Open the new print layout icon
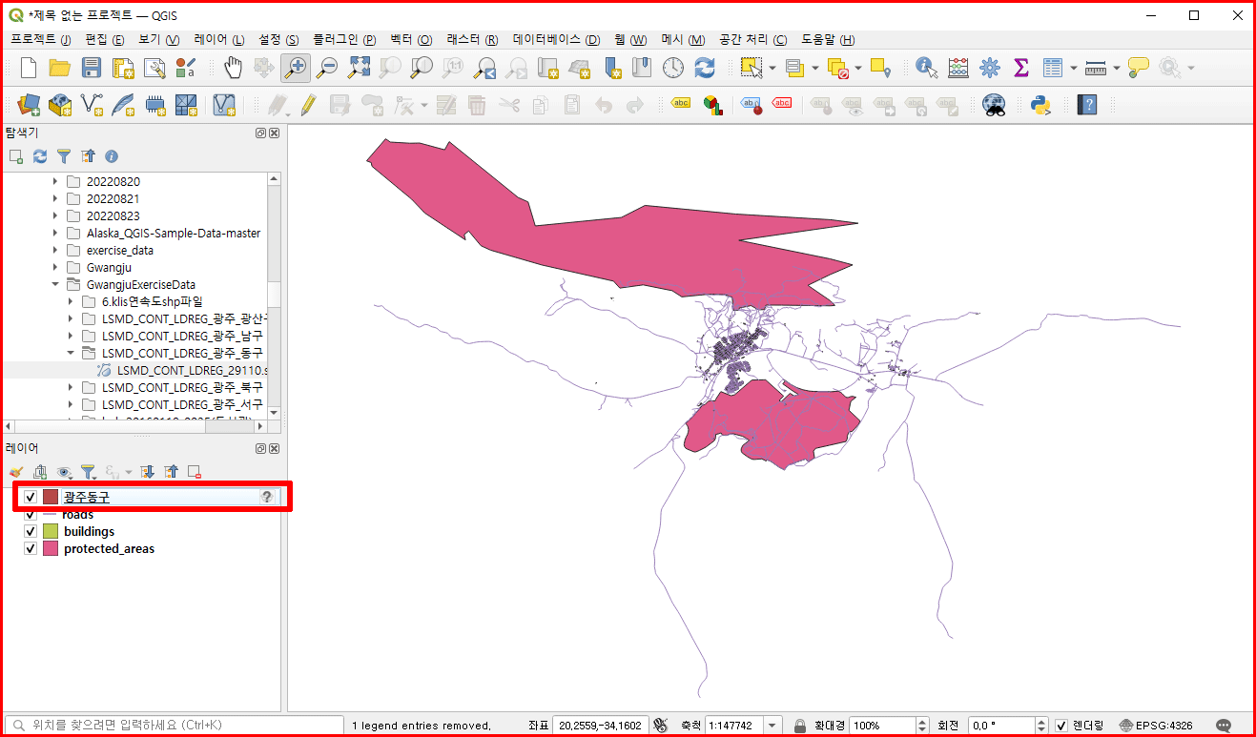Viewport: 1256px width, 737px height. click(x=123, y=68)
